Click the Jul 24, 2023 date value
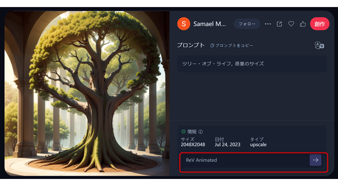 tap(228, 145)
